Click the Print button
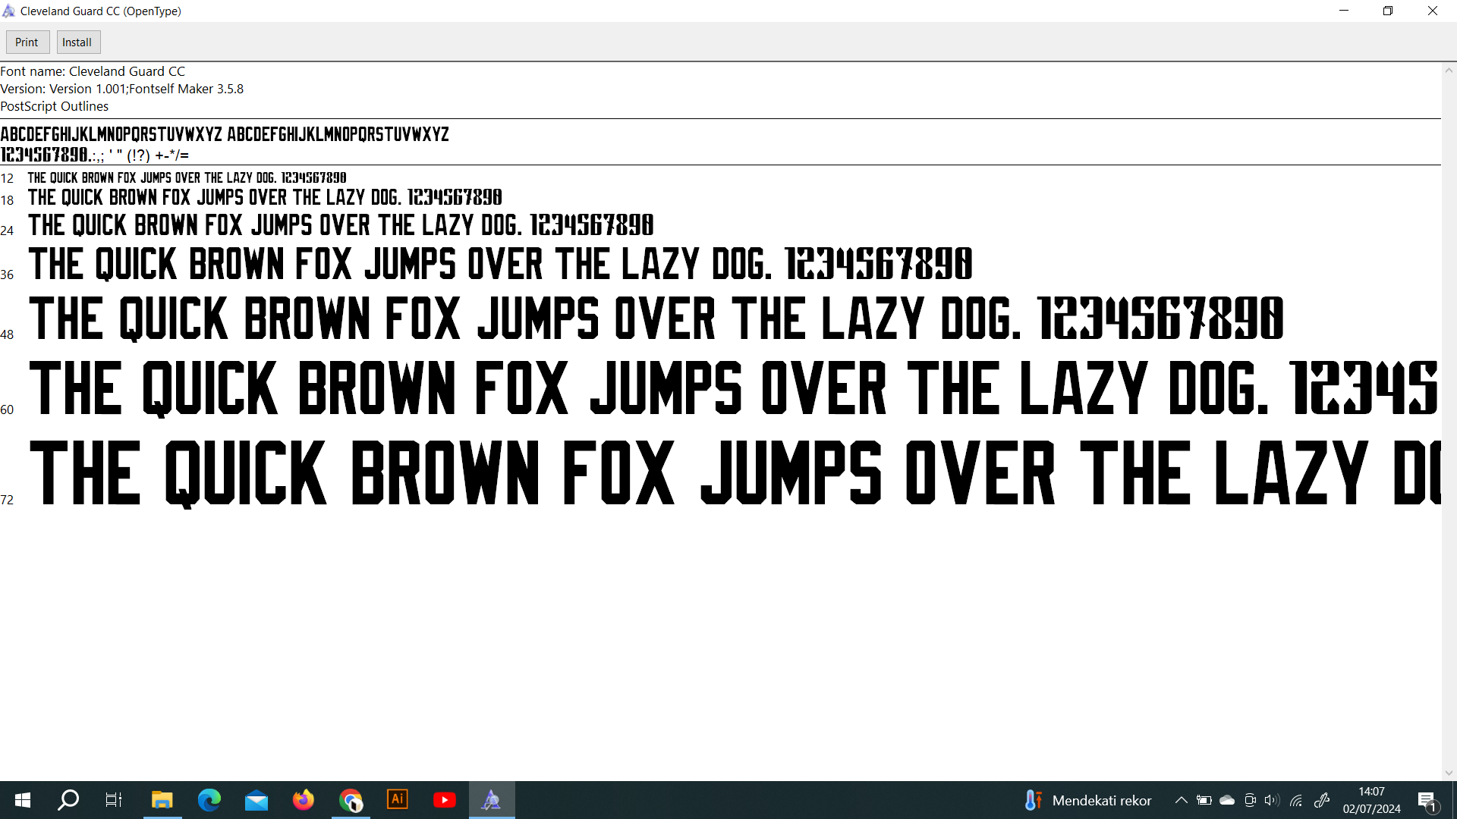The image size is (1457, 819). click(x=27, y=42)
